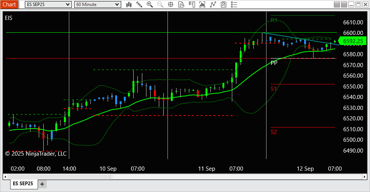Maximize the chart window
This screenshot has width=370, height=192.
pyautogui.click(x=358, y=4)
